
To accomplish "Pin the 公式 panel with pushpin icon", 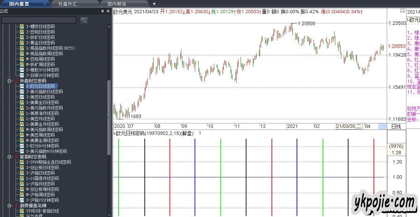I will click(102, 11).
